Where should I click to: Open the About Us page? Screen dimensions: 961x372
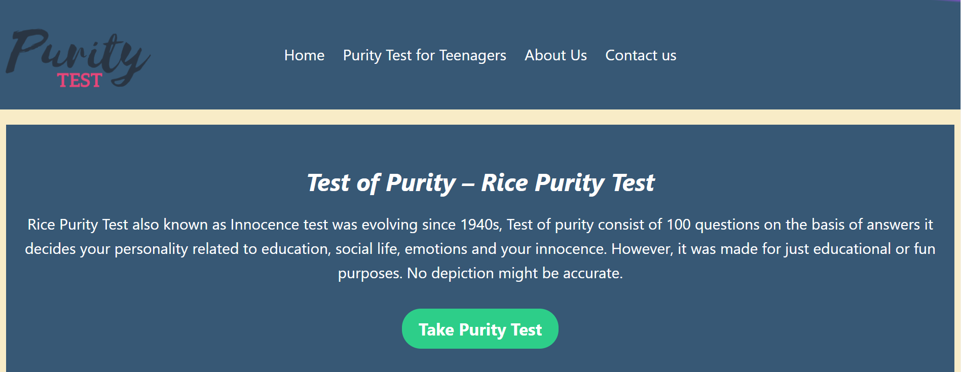coord(556,55)
